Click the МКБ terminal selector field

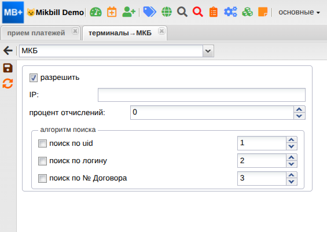pyautogui.click(x=111, y=51)
